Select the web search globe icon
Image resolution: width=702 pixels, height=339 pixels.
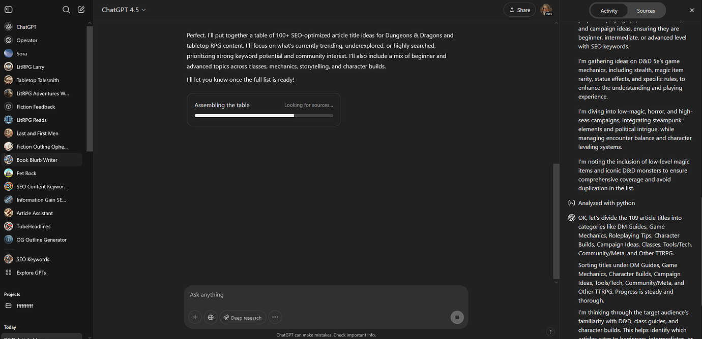[211, 317]
